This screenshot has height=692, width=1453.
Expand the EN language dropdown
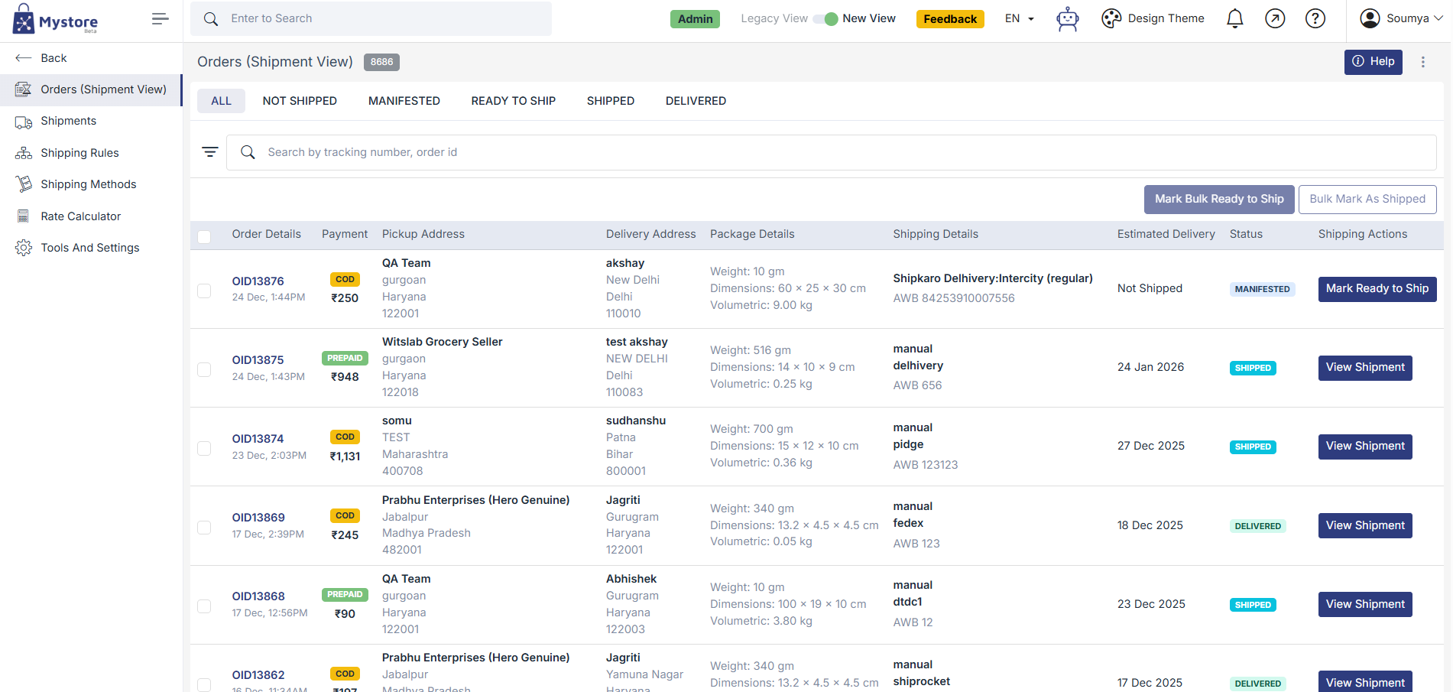coord(1019,18)
